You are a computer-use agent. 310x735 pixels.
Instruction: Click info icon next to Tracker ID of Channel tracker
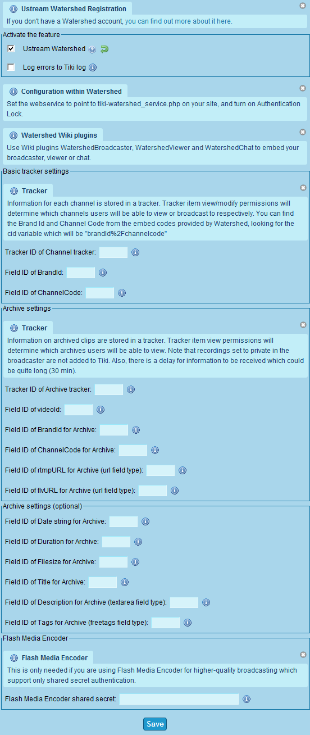pos(135,252)
